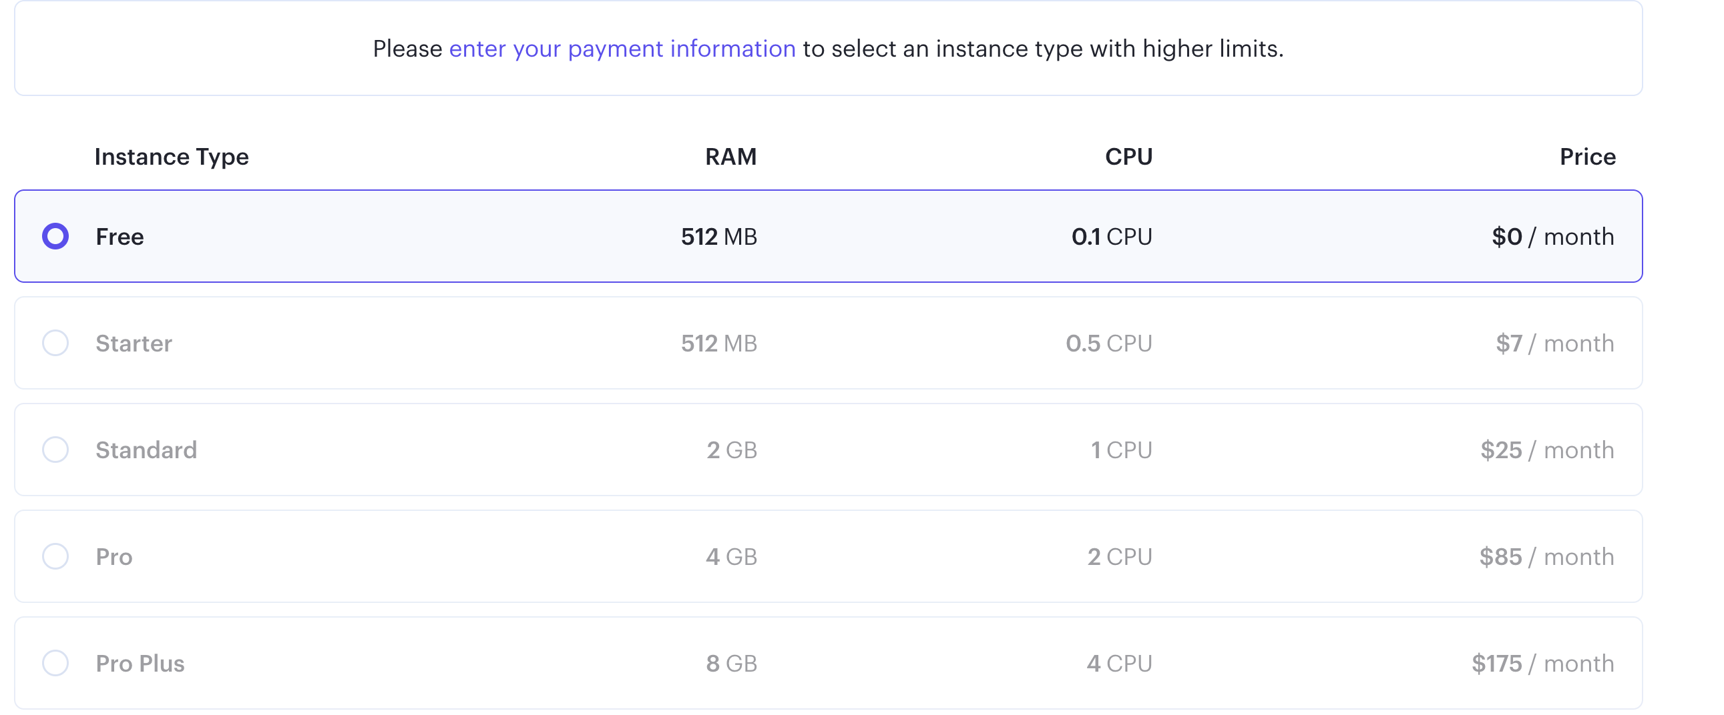
Task: Click the Price column header
Action: (x=1588, y=157)
